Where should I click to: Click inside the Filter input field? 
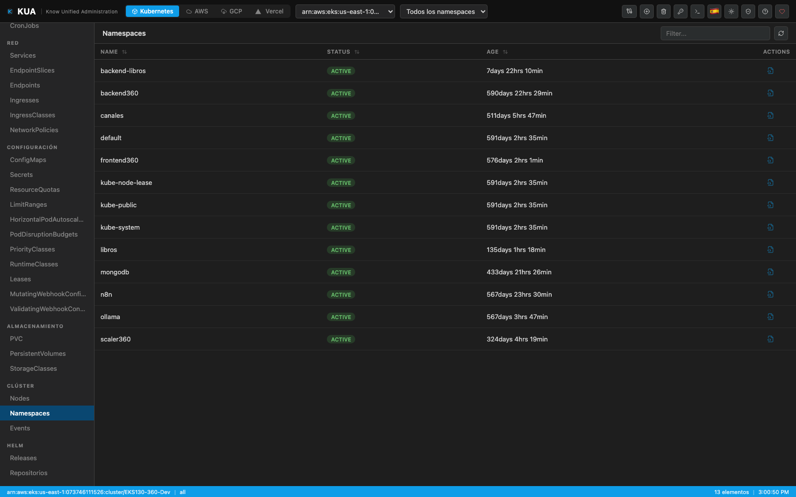tap(715, 33)
